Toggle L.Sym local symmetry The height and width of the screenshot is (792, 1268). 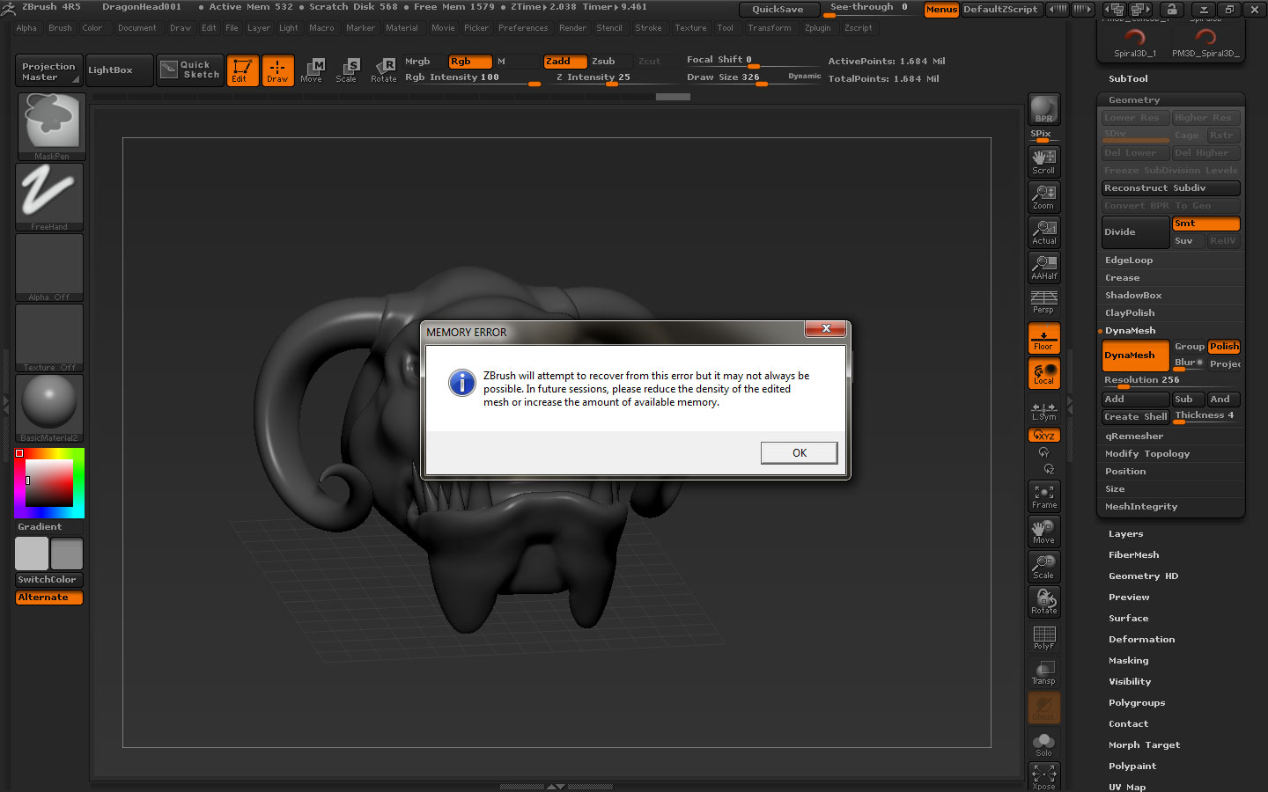(1043, 410)
